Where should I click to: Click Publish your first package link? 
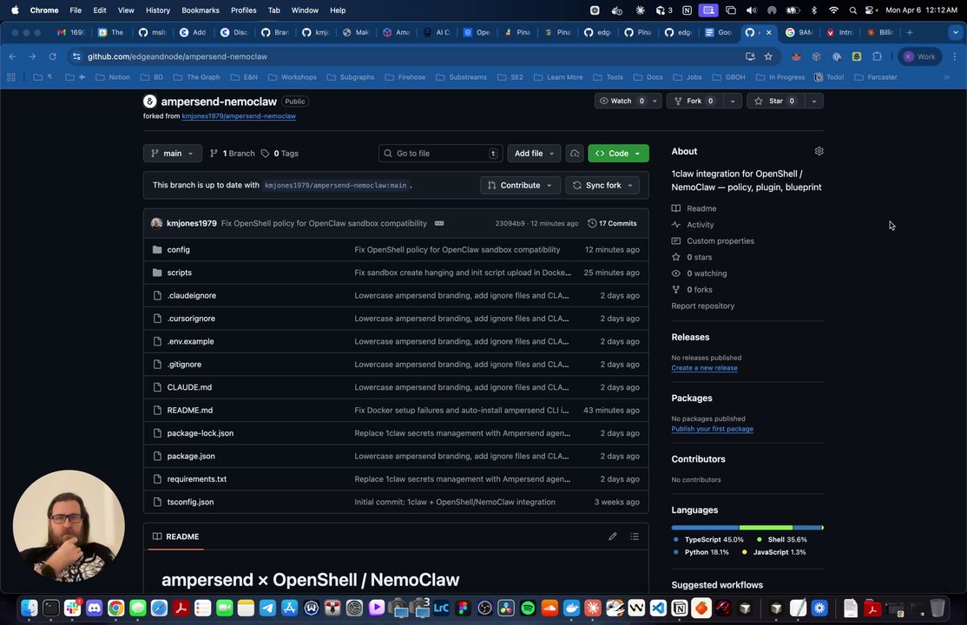(x=713, y=429)
